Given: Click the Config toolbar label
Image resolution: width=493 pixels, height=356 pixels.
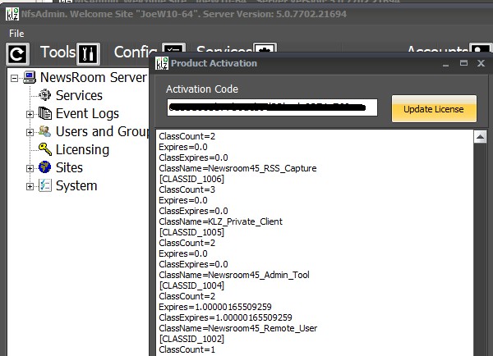Looking at the screenshot, I should (x=136, y=52).
